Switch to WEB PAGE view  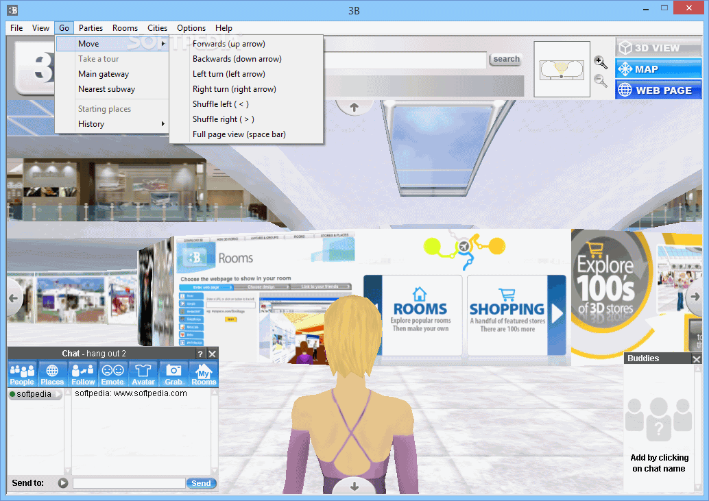tap(658, 90)
